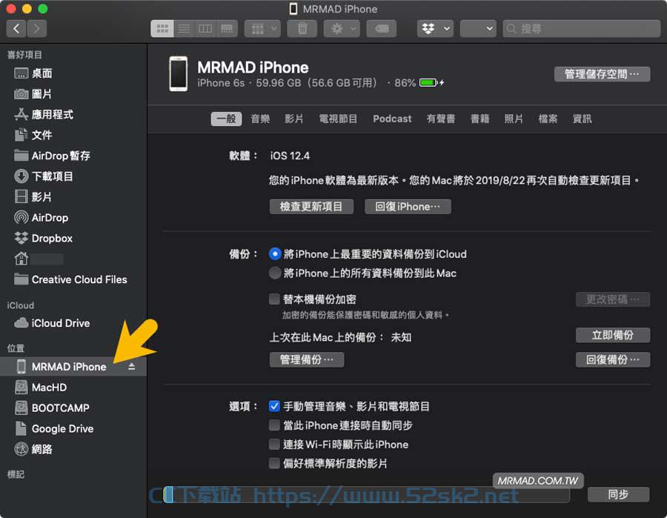Open the group-by arrangement dropdown
Screen dimensions: 667x518
coord(262,28)
